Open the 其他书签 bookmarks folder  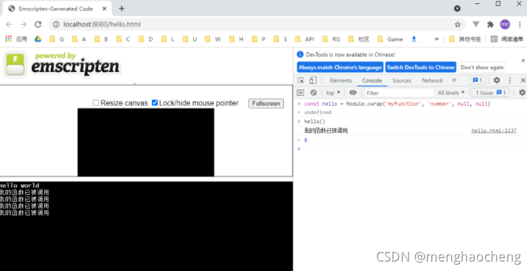(464, 39)
